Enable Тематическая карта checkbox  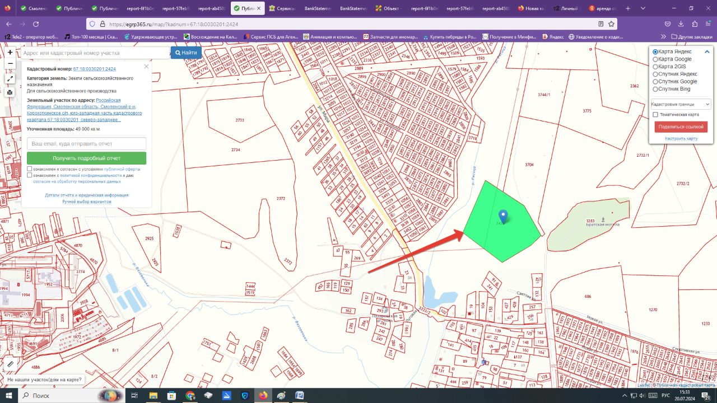[x=656, y=115]
